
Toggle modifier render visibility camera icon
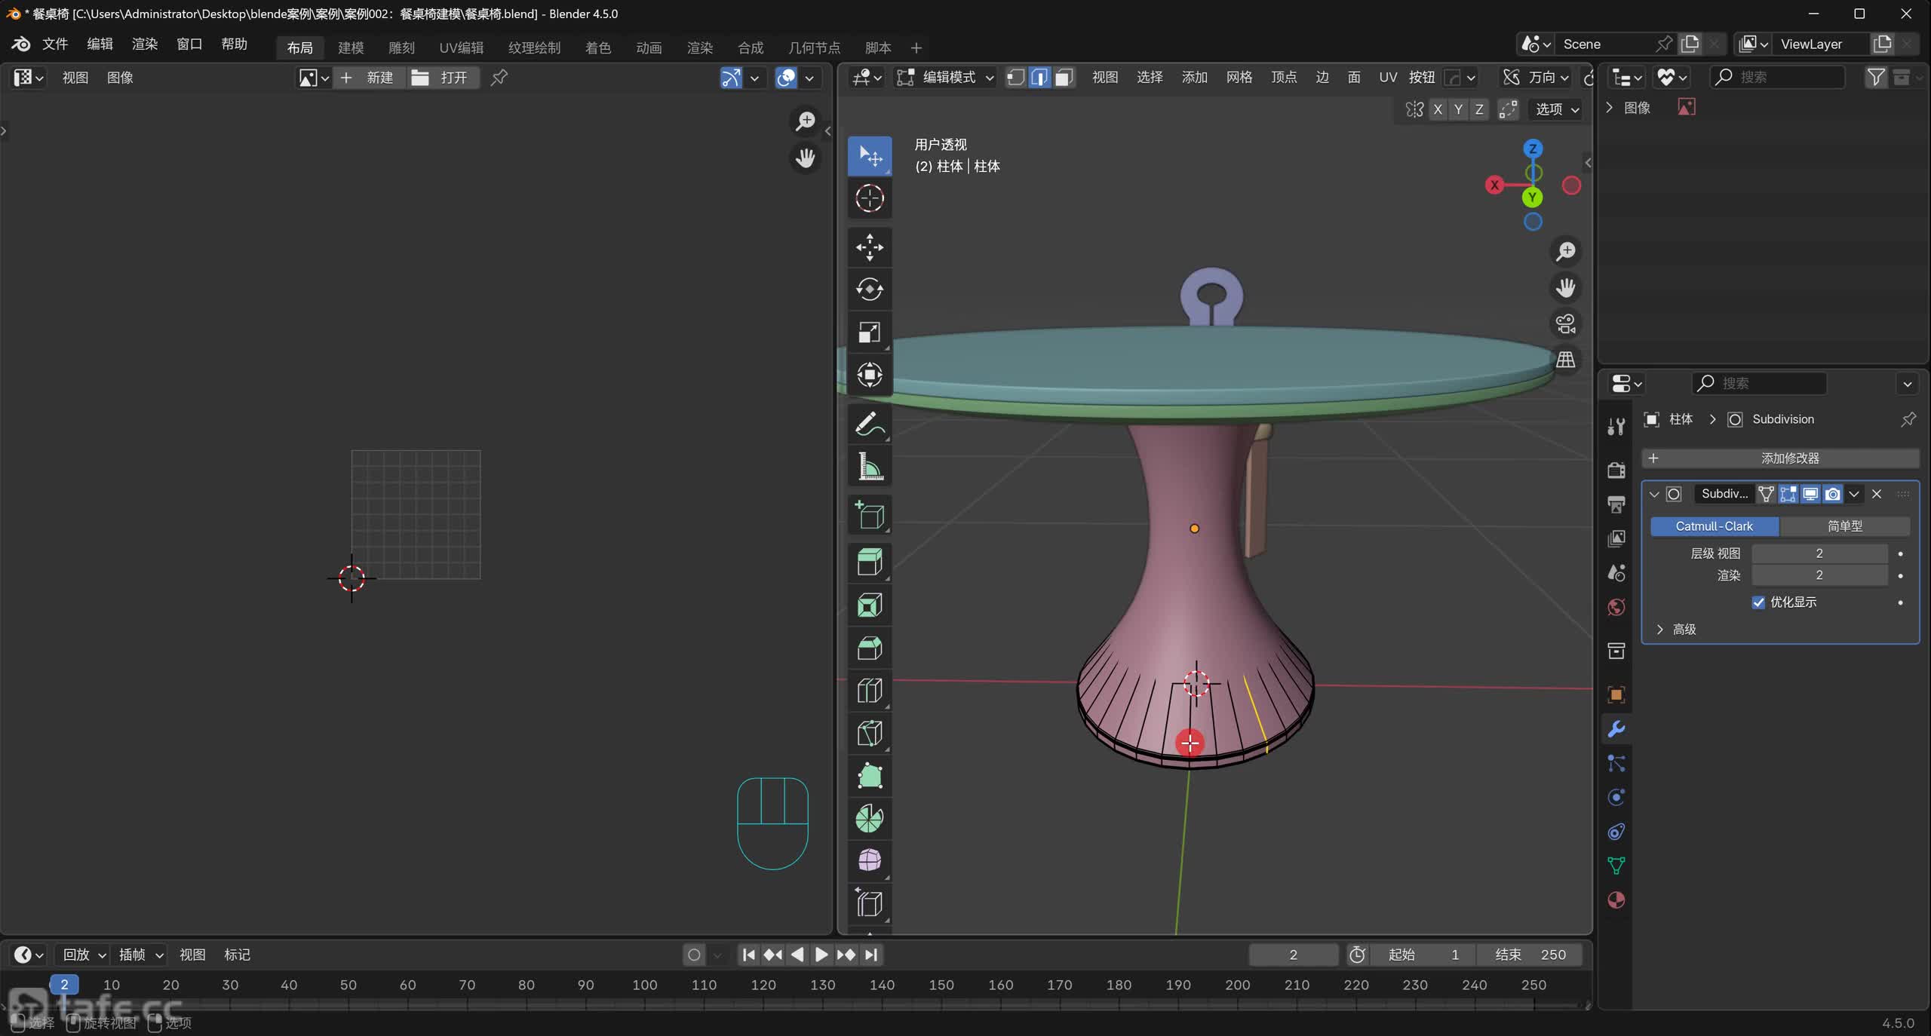click(1832, 494)
